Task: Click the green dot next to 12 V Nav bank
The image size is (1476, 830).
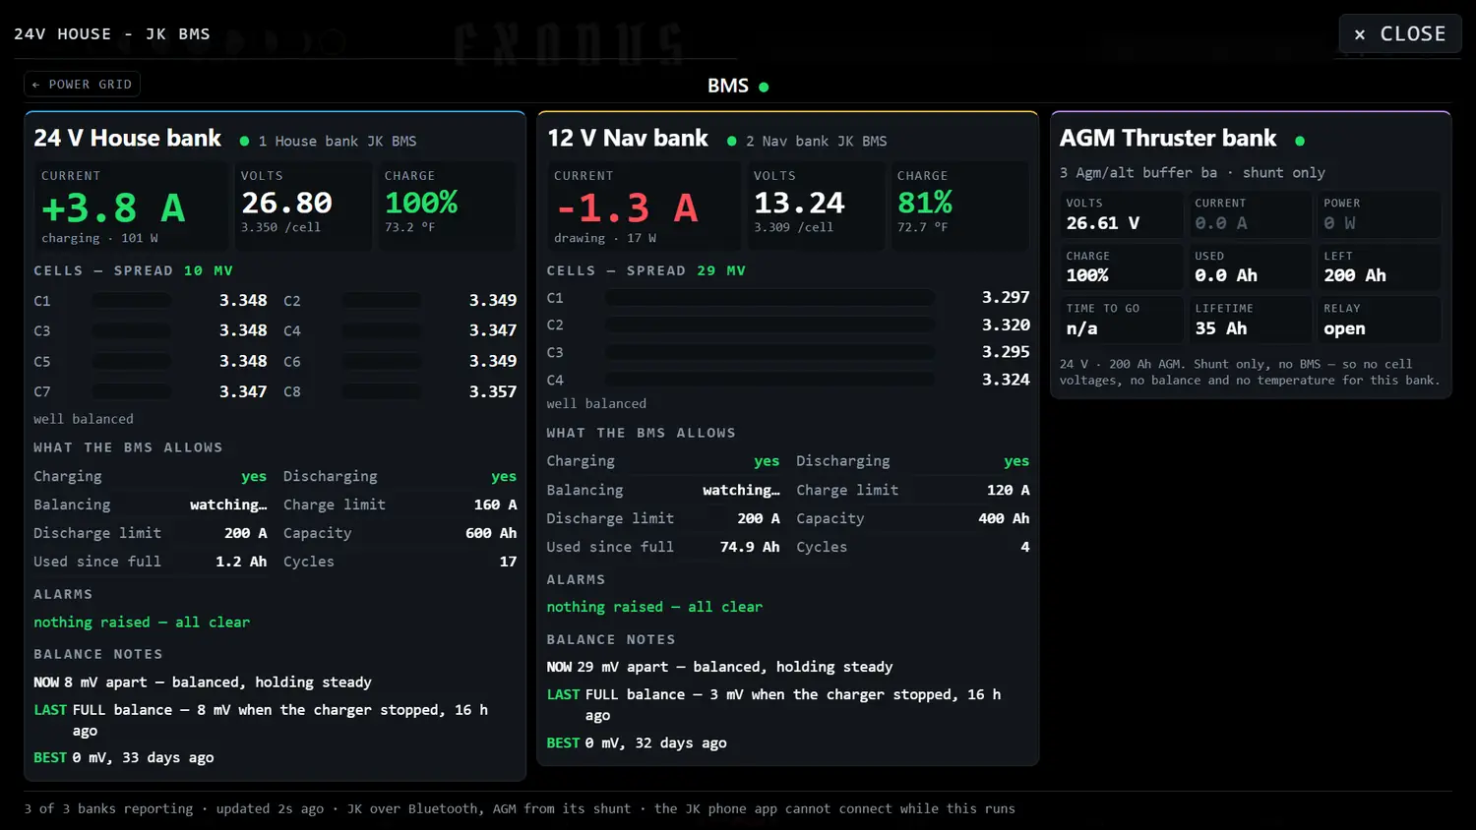Action: pyautogui.click(x=731, y=141)
